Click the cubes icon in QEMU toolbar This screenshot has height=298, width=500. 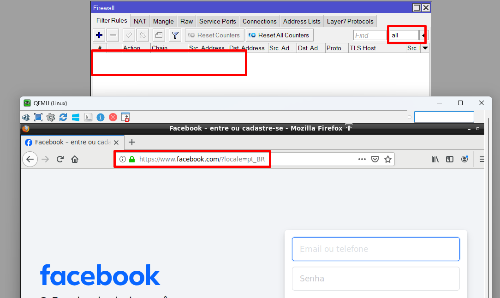(26, 118)
